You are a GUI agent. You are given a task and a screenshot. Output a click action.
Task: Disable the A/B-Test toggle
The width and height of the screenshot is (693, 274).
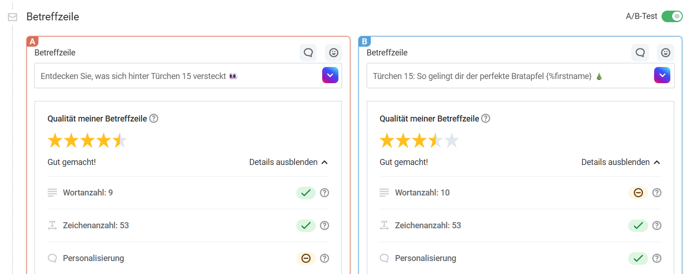point(672,17)
